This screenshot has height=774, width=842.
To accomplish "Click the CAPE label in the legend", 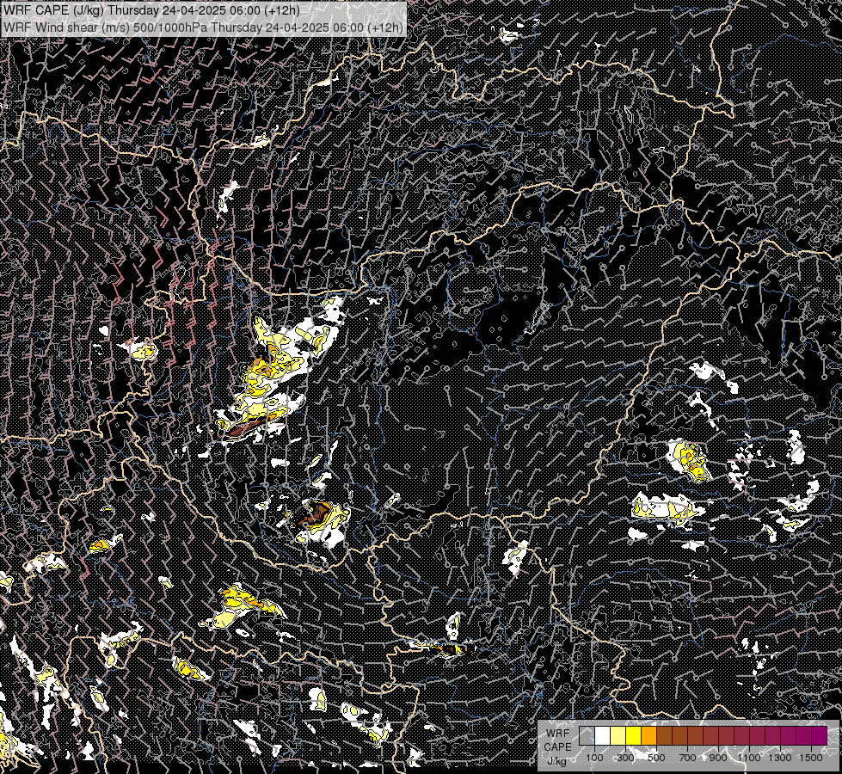I will coord(558,747).
